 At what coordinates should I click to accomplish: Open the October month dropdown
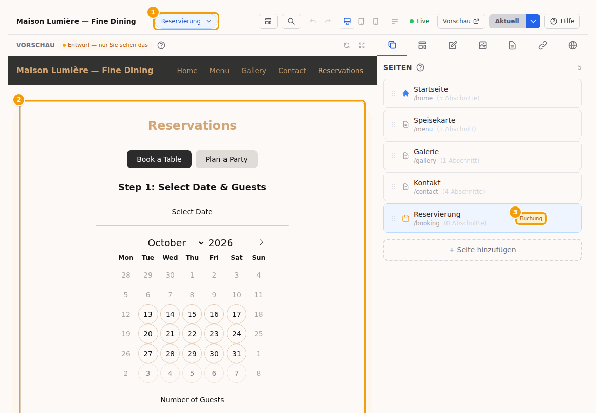pyautogui.click(x=176, y=243)
